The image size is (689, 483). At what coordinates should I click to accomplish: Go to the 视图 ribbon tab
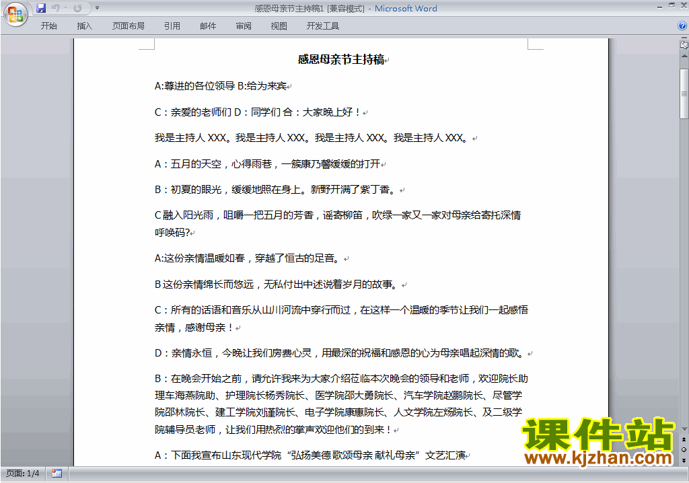[279, 26]
